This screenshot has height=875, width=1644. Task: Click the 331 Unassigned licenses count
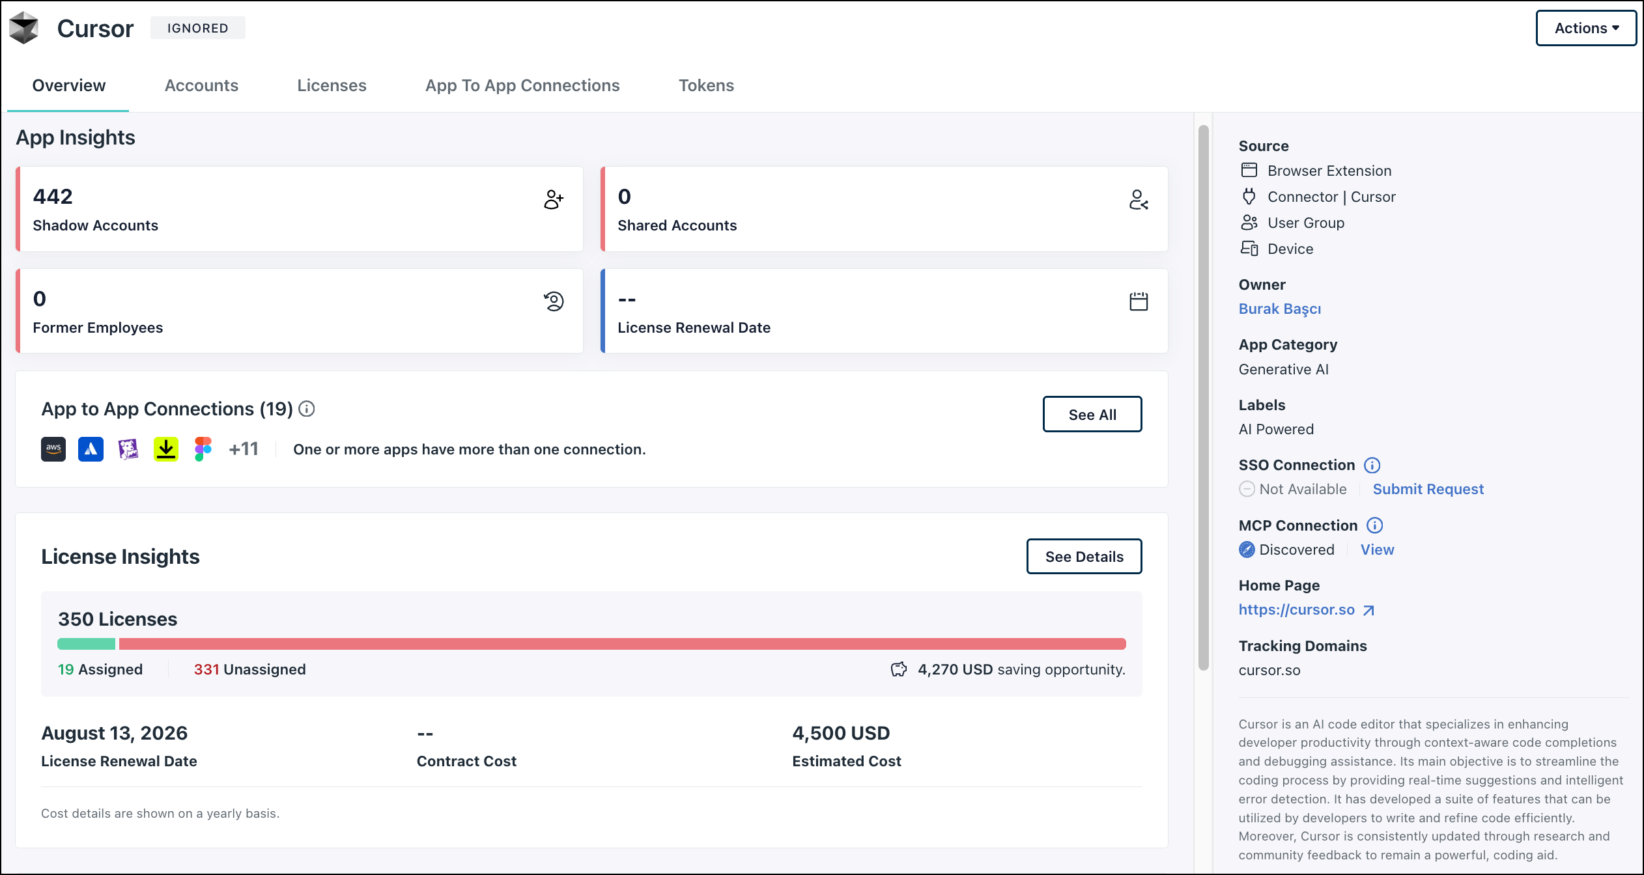[250, 669]
